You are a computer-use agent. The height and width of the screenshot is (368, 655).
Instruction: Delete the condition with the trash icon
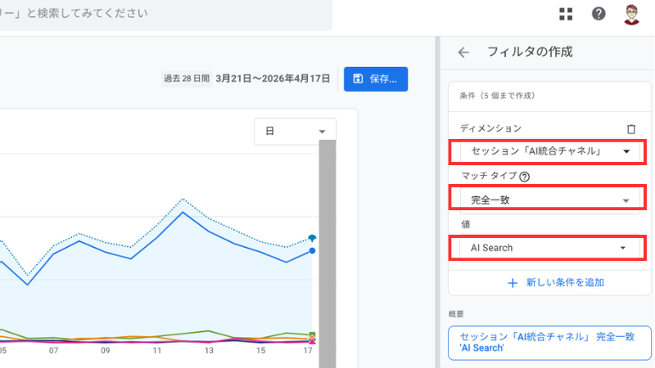tap(630, 128)
